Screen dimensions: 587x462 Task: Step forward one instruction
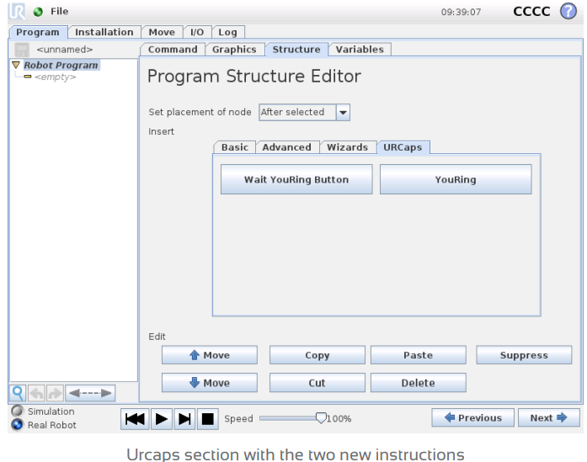[x=184, y=419]
